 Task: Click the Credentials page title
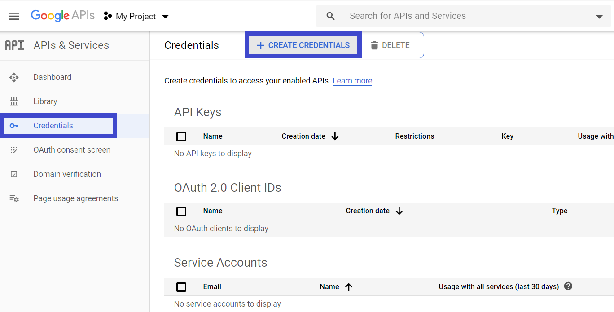[x=192, y=45]
